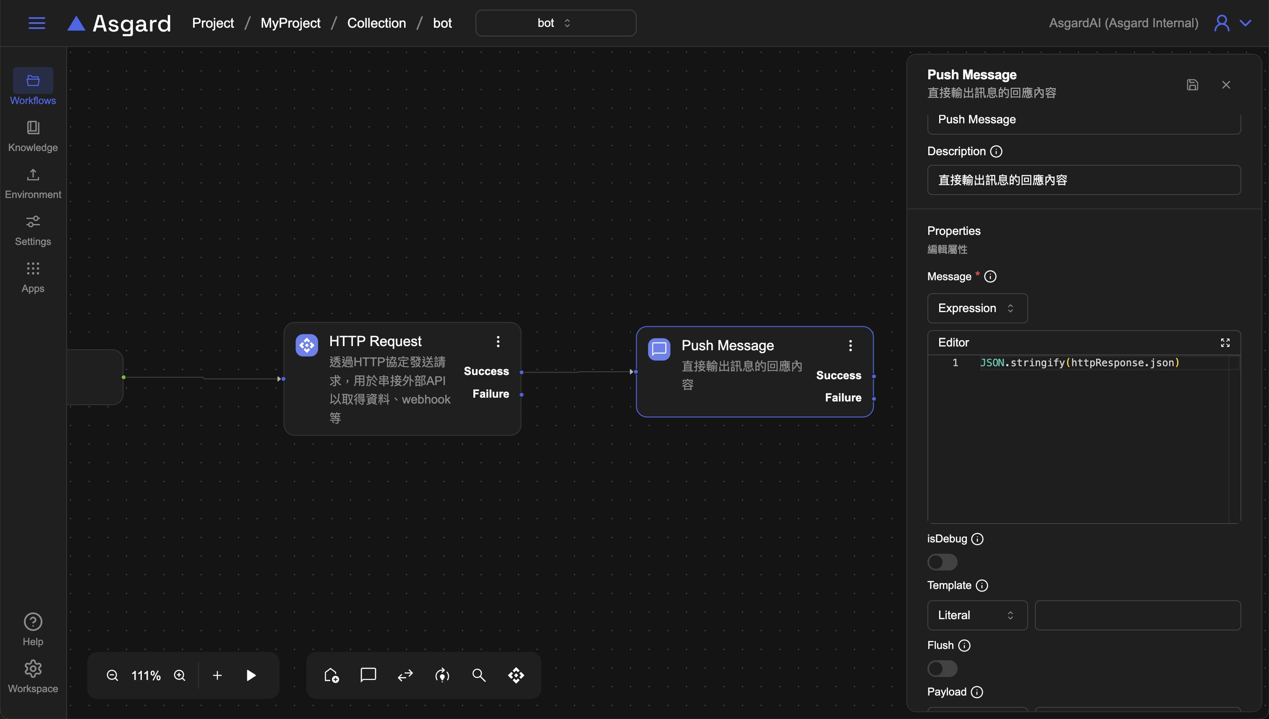The width and height of the screenshot is (1269, 719).
Task: Click the swap arrows icon in toolbar
Action: [405, 675]
